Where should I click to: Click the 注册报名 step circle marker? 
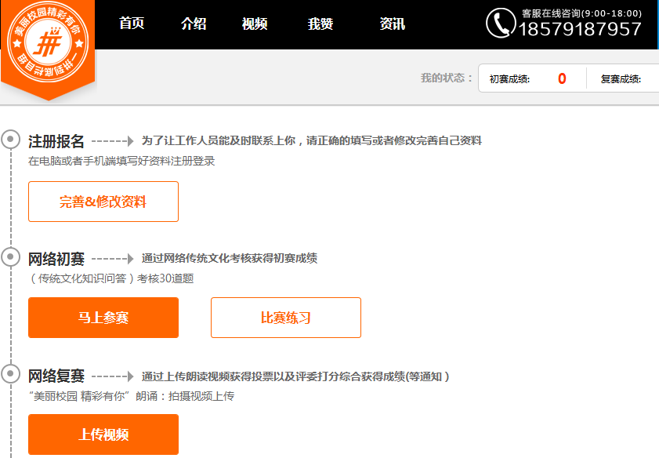point(10,140)
